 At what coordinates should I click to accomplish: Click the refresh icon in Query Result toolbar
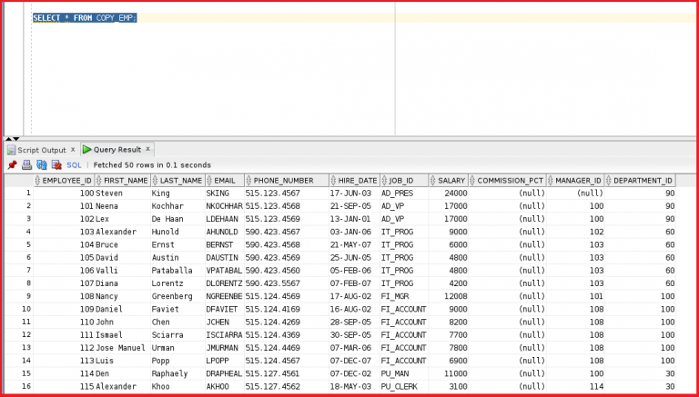click(x=42, y=165)
